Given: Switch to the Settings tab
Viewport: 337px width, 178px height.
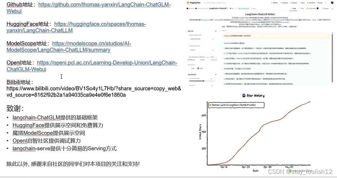Looking at the screenshot, I should 325,8.
